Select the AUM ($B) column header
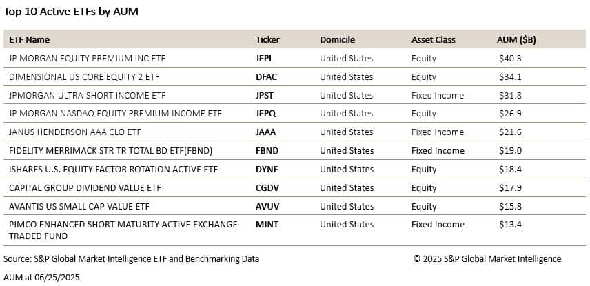This screenshot has width=590, height=286. 516,40
